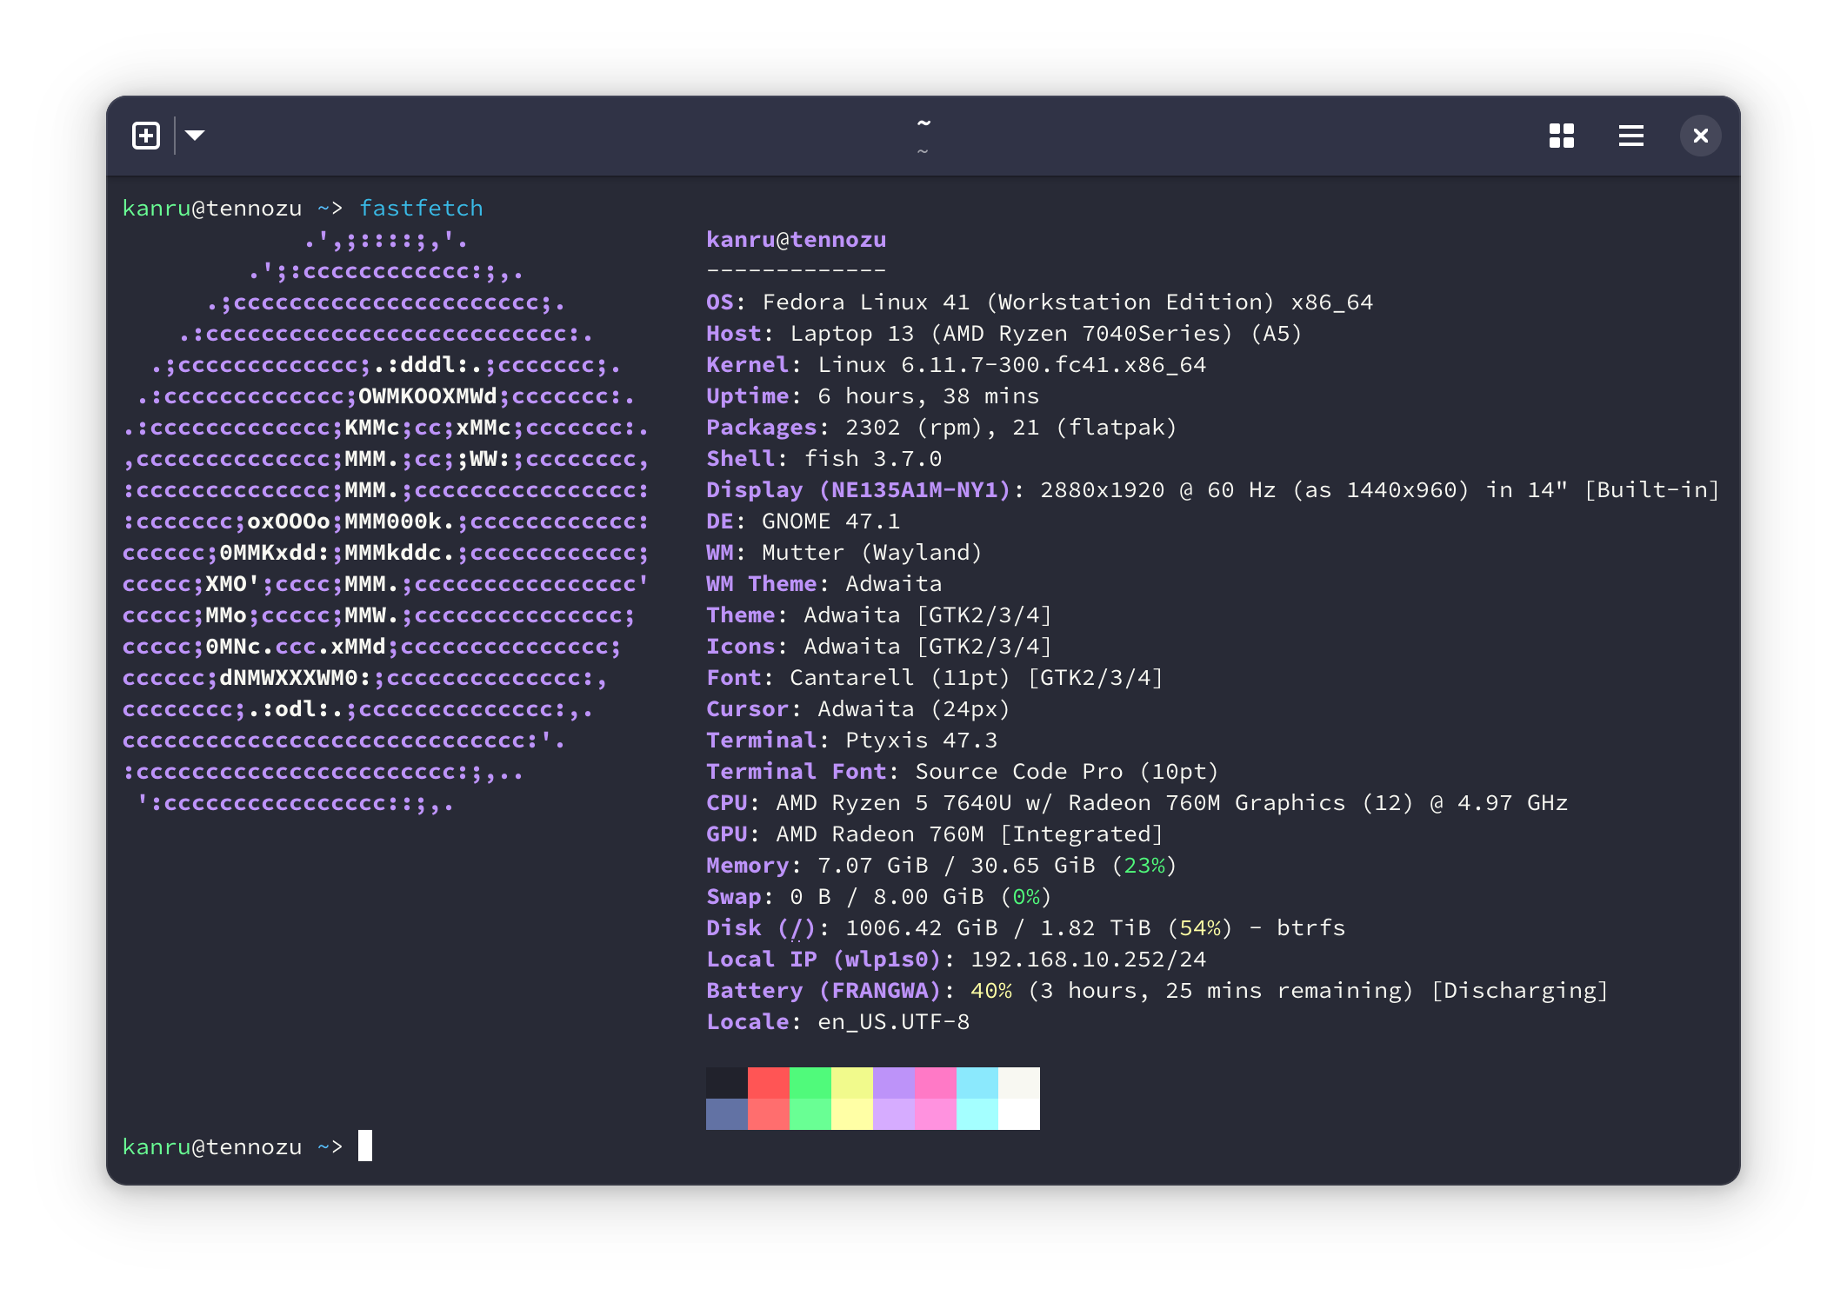The height and width of the screenshot is (1302, 1847).
Task: Click the yellow color block, top row
Action: tap(852, 1083)
